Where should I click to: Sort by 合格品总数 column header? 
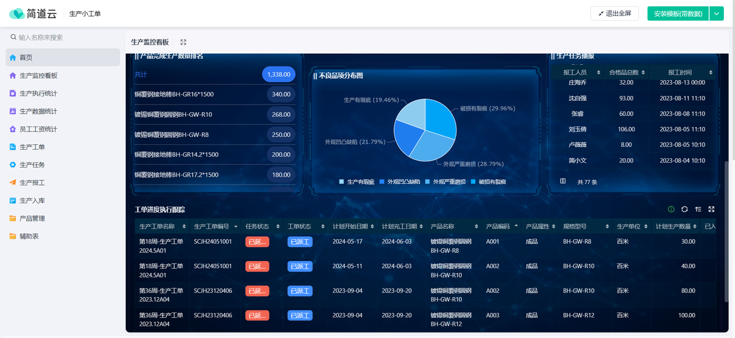click(625, 72)
